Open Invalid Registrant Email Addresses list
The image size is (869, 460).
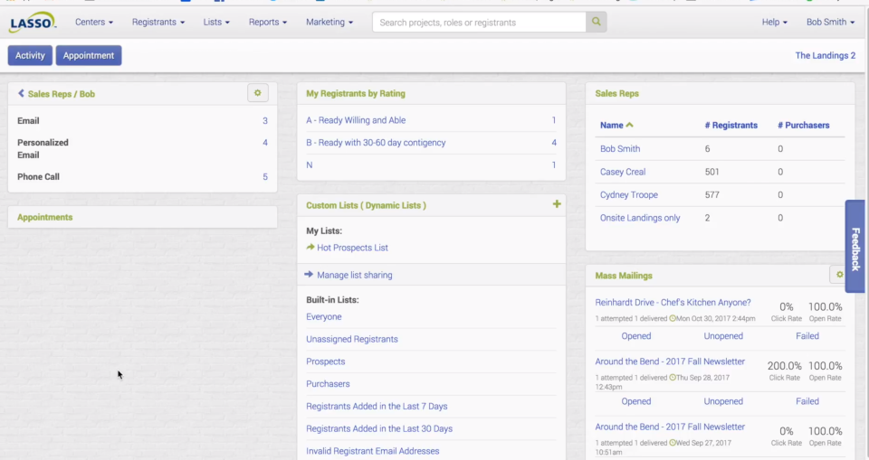pos(372,451)
